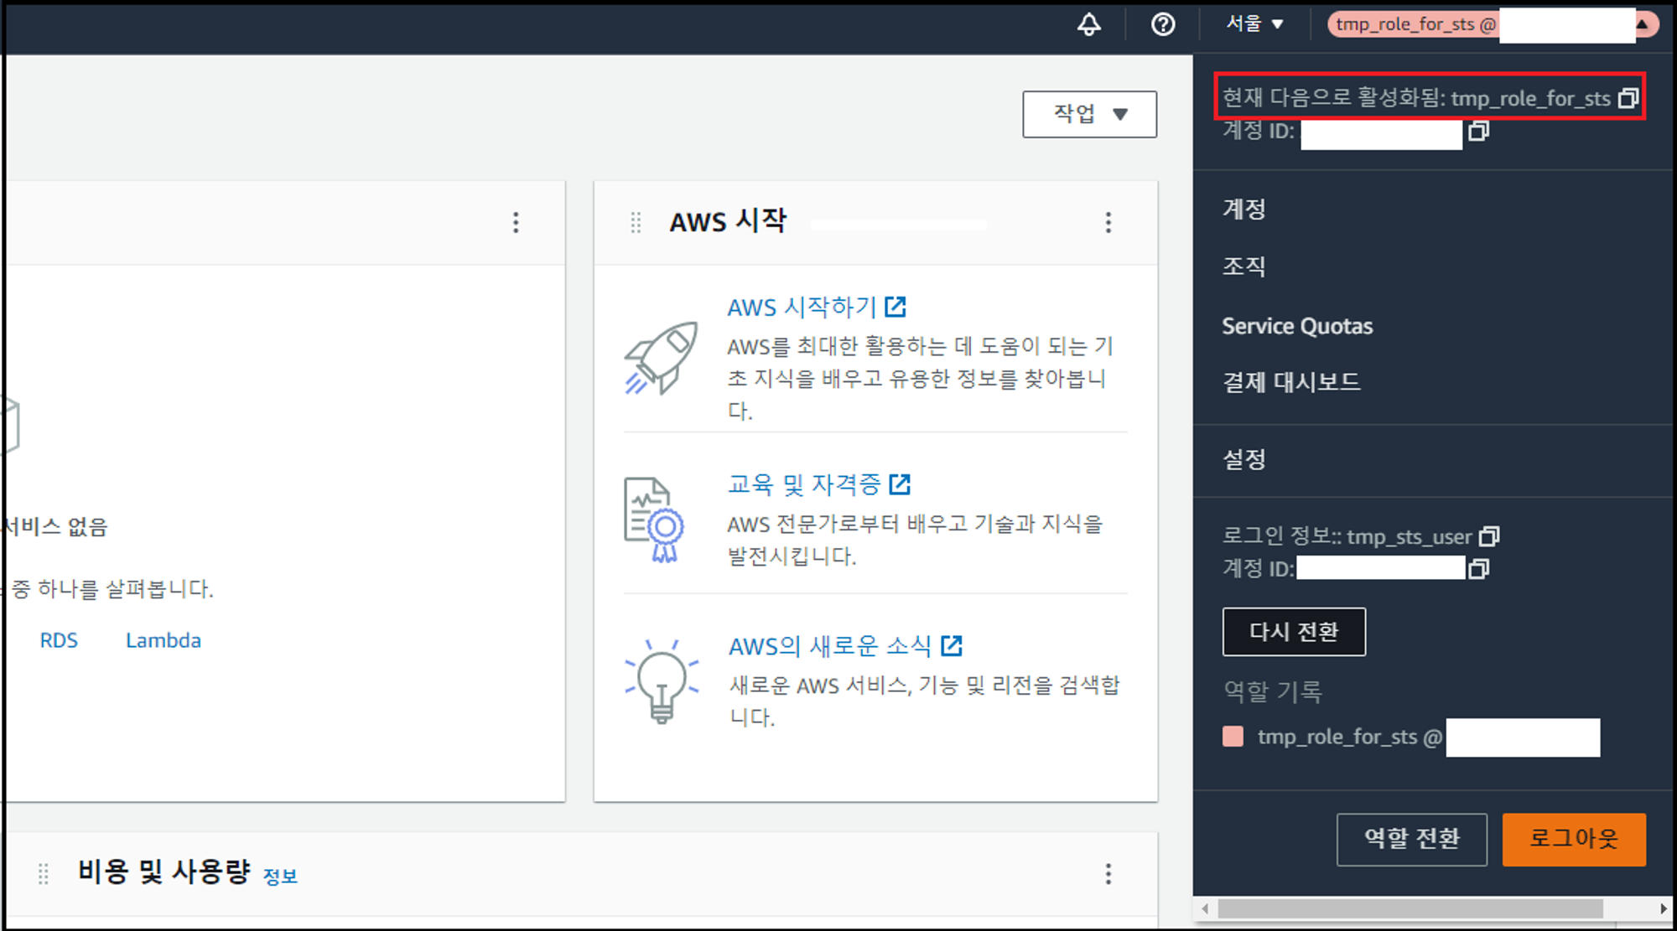Expand the 서울 region dropdown
The width and height of the screenshot is (1677, 931).
[x=1254, y=24]
